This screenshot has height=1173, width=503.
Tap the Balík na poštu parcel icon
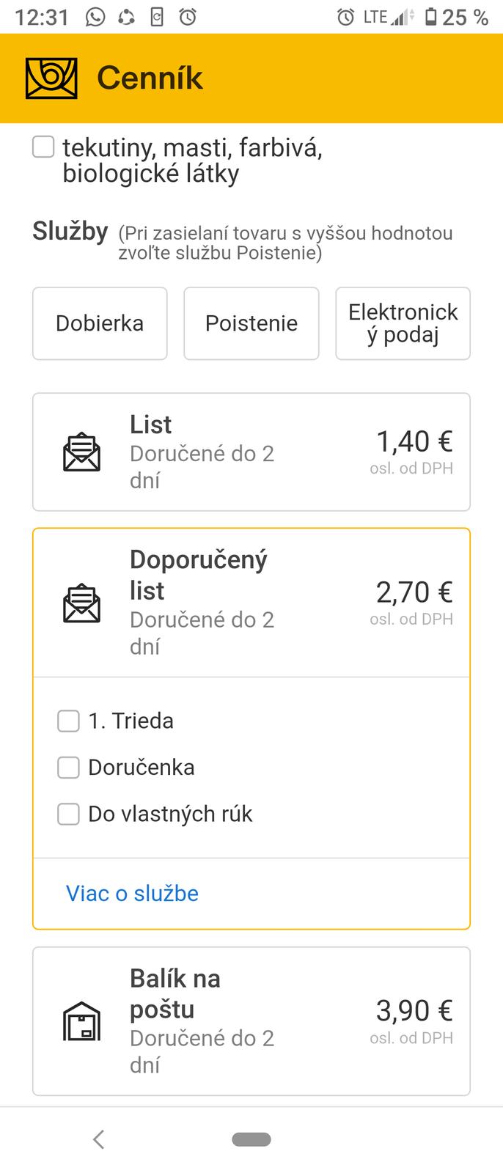coord(81,1021)
